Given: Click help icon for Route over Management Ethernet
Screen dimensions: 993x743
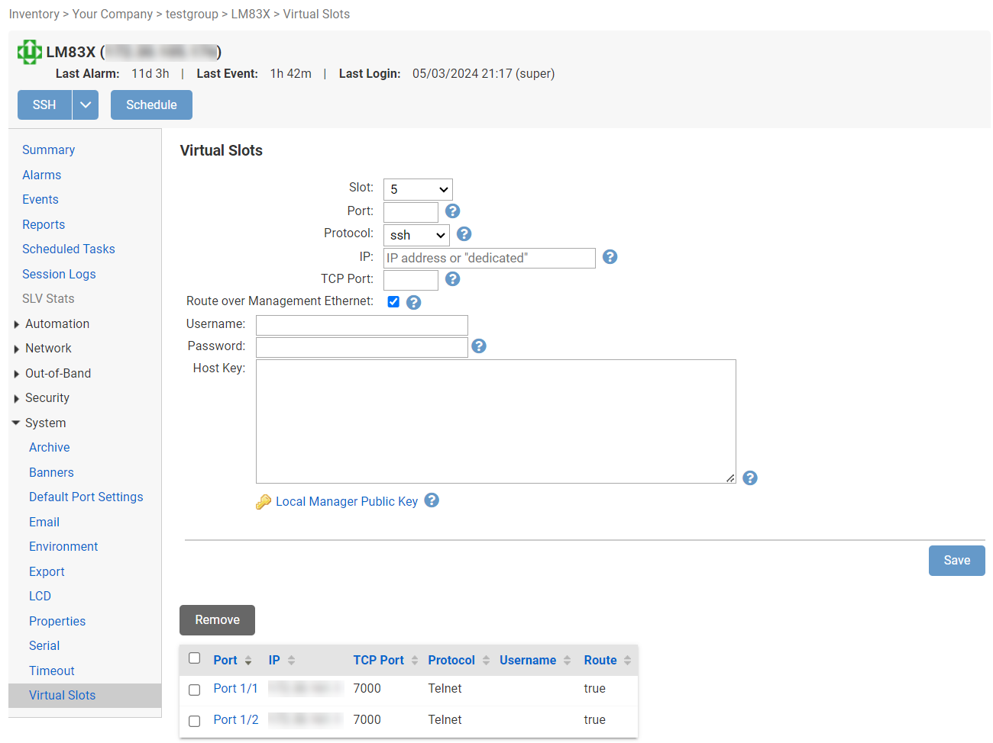Looking at the screenshot, I should pos(413,303).
